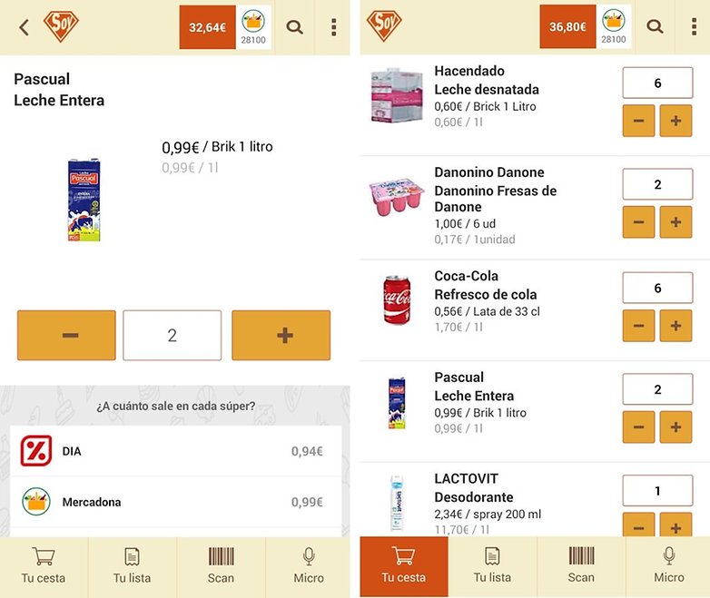Image resolution: width=710 pixels, height=598 pixels.
Task: Open the overflow menu on the basket screen
Action: pos(694,27)
